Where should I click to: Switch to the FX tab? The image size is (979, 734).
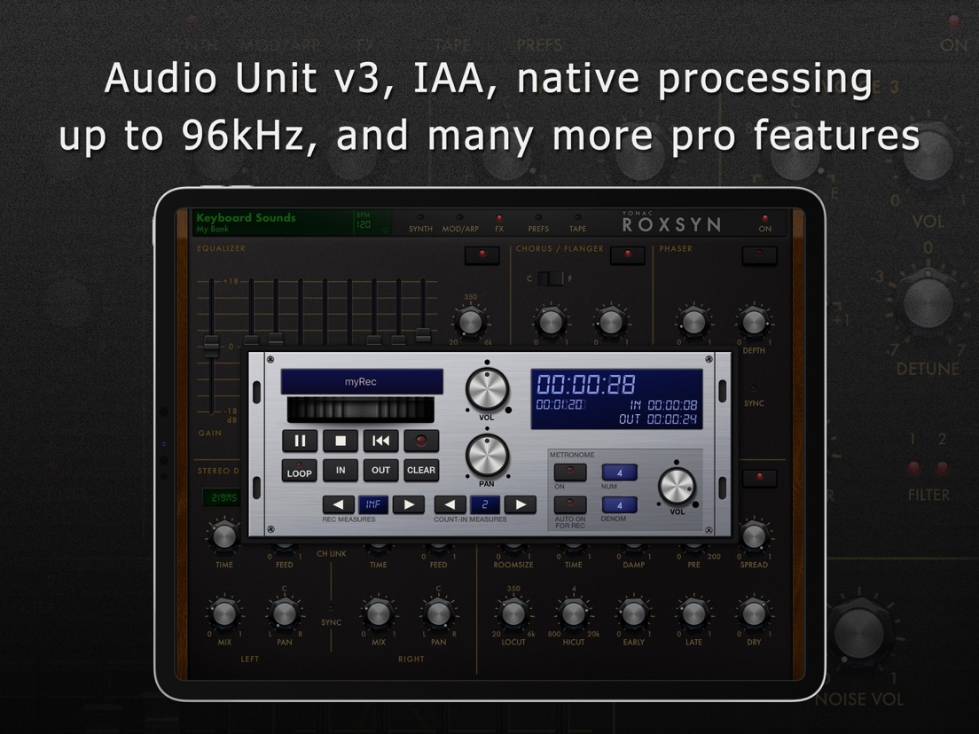tap(499, 224)
